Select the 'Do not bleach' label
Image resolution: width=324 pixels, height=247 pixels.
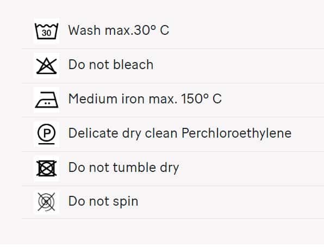click(111, 65)
